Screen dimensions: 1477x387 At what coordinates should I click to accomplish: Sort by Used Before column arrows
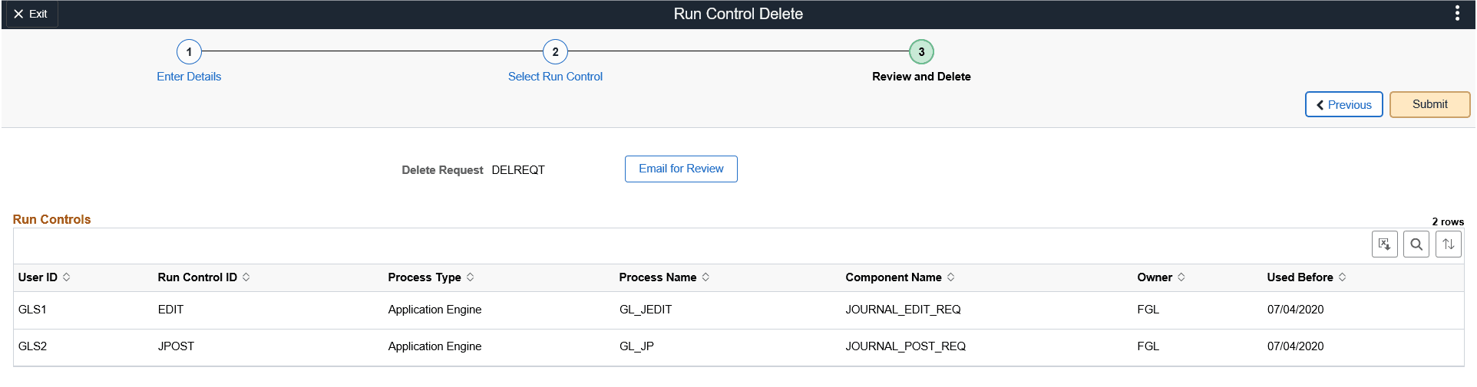tap(1342, 277)
